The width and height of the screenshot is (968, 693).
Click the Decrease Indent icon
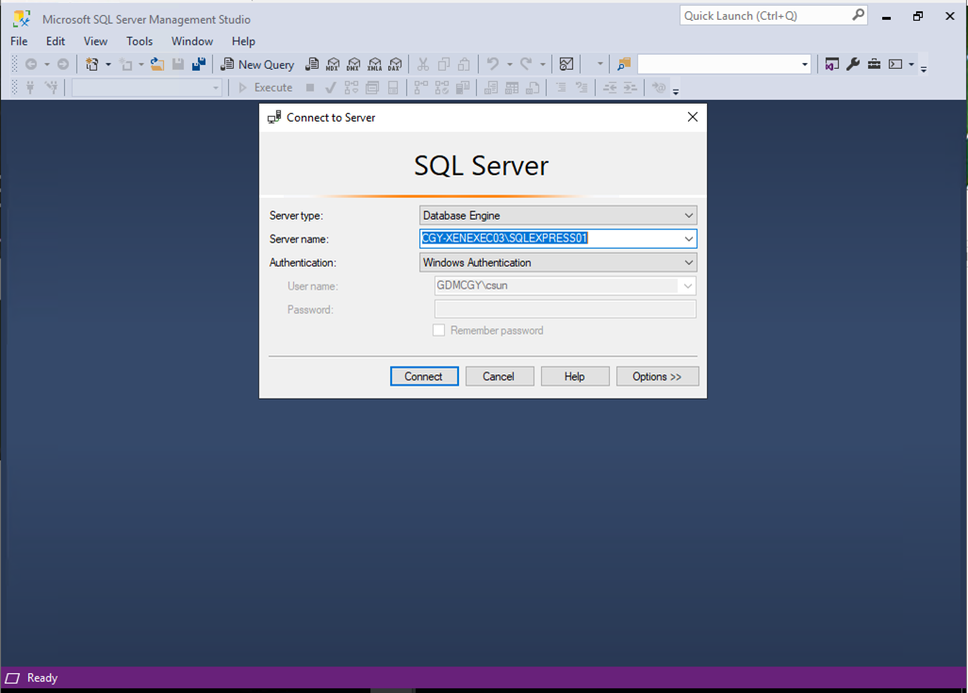(x=610, y=88)
